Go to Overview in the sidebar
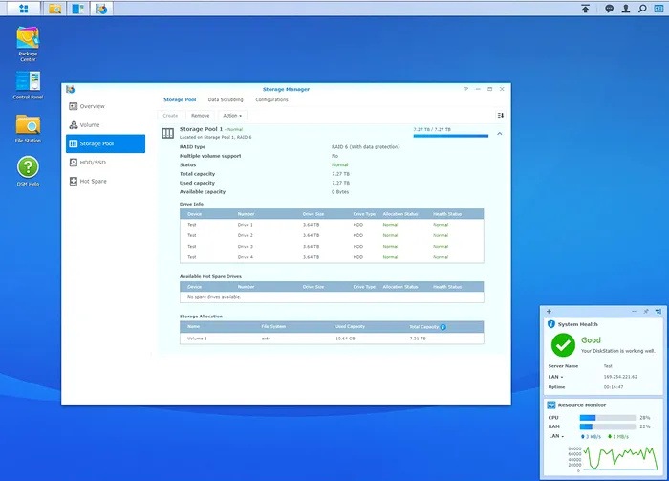The image size is (669, 481). (x=105, y=106)
